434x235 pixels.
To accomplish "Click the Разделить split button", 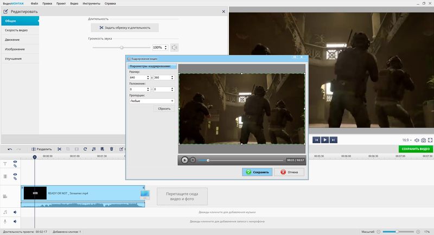I will click(42, 149).
